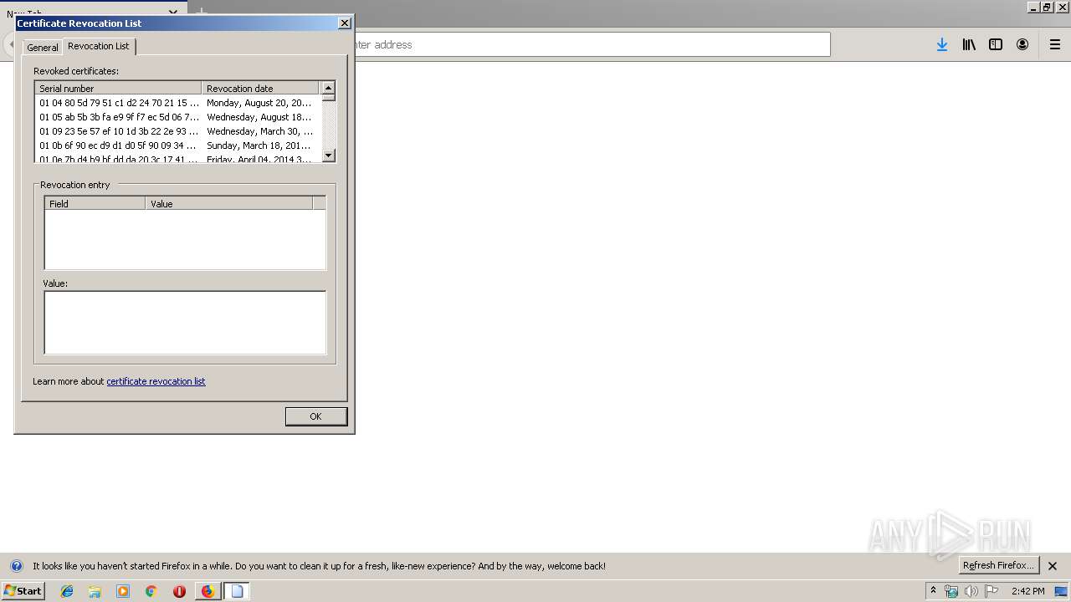1071x602 pixels.
Task: Open the volume tray icon
Action: 971,591
